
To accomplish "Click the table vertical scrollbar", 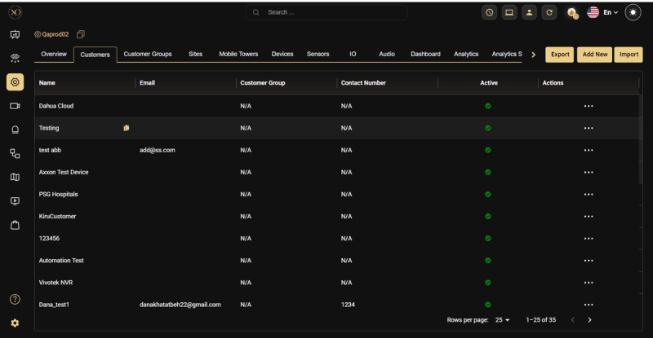I will point(640,139).
